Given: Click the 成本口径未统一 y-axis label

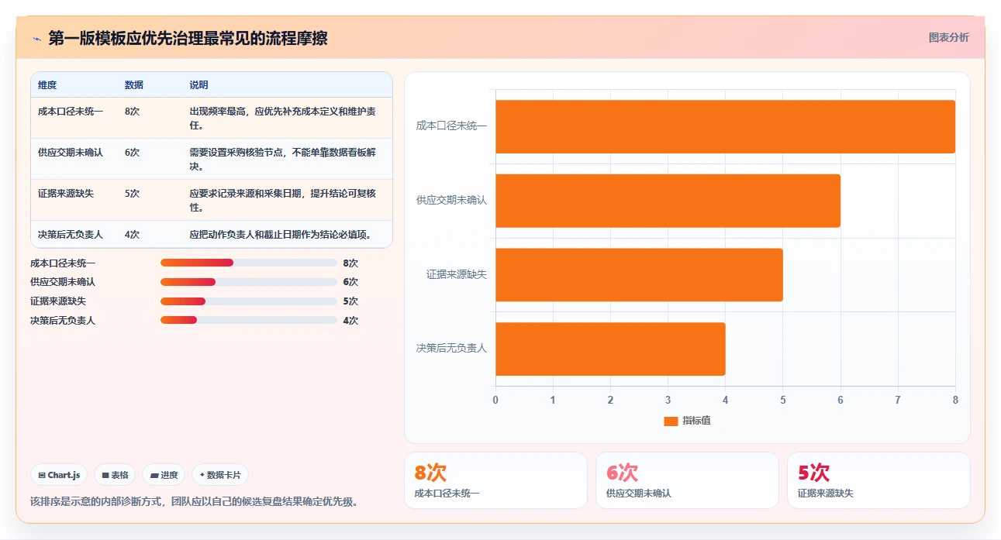Looking at the screenshot, I should tap(451, 126).
